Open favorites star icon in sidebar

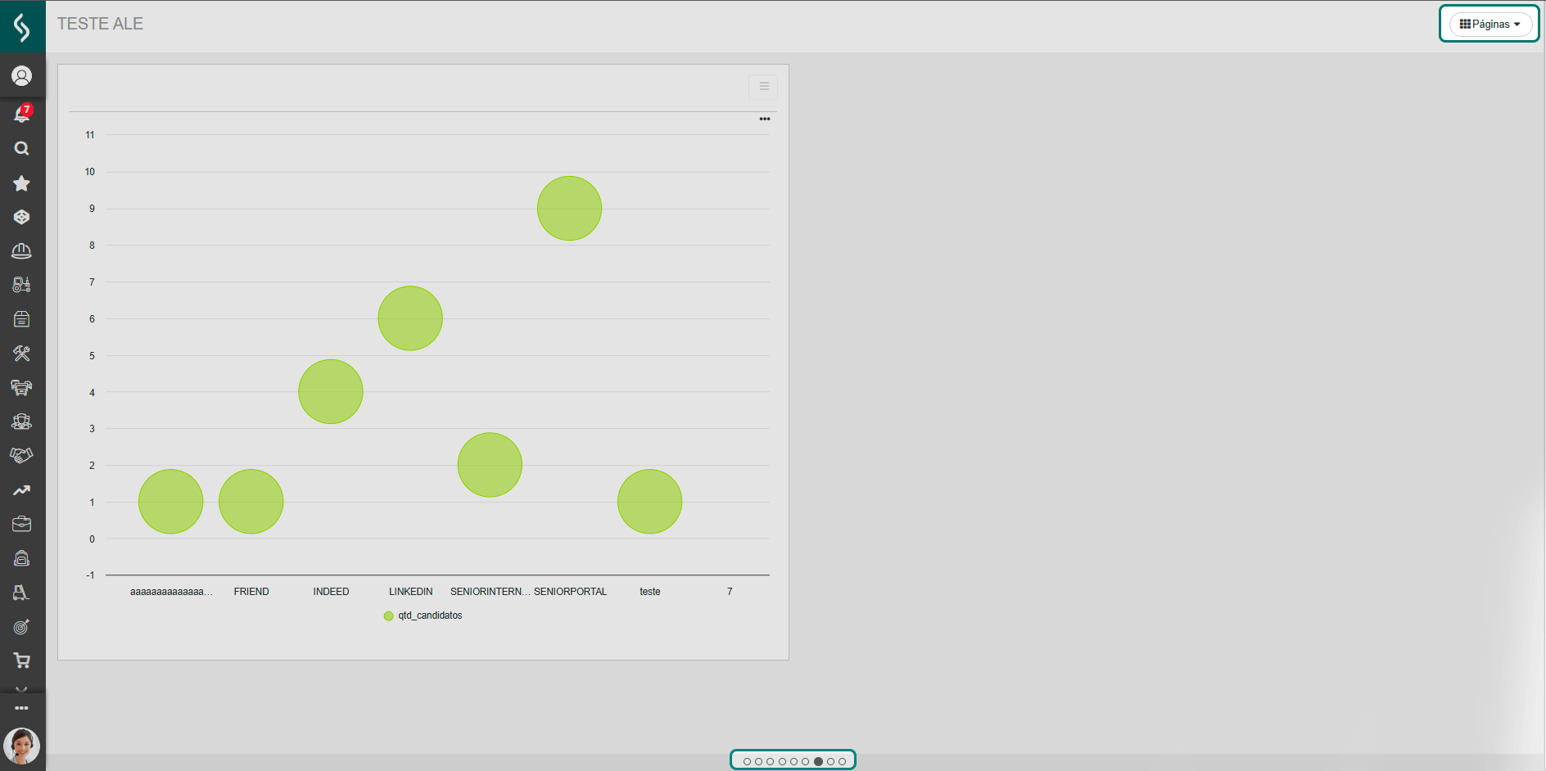22,183
